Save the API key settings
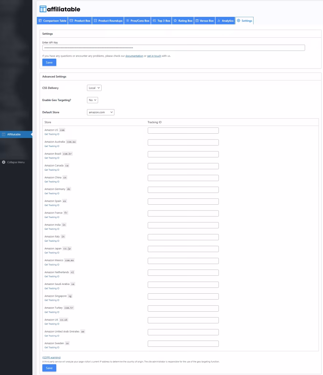The height and width of the screenshot is (375, 323). (x=49, y=62)
